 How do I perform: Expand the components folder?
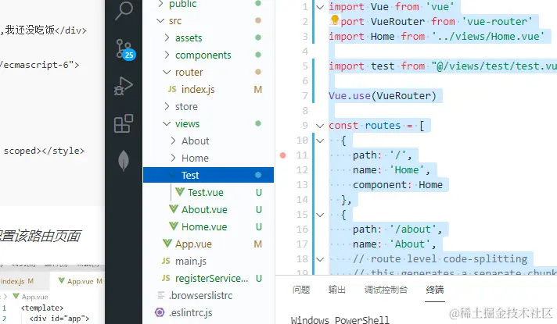click(x=167, y=55)
